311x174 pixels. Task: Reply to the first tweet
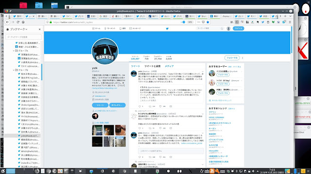[x=139, y=106]
